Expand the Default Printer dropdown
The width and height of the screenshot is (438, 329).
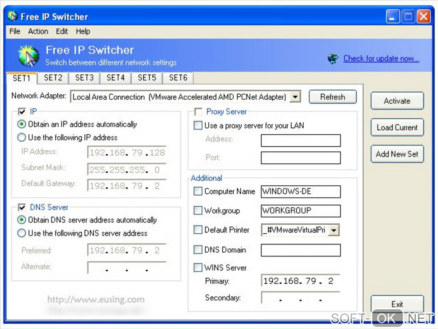(334, 230)
